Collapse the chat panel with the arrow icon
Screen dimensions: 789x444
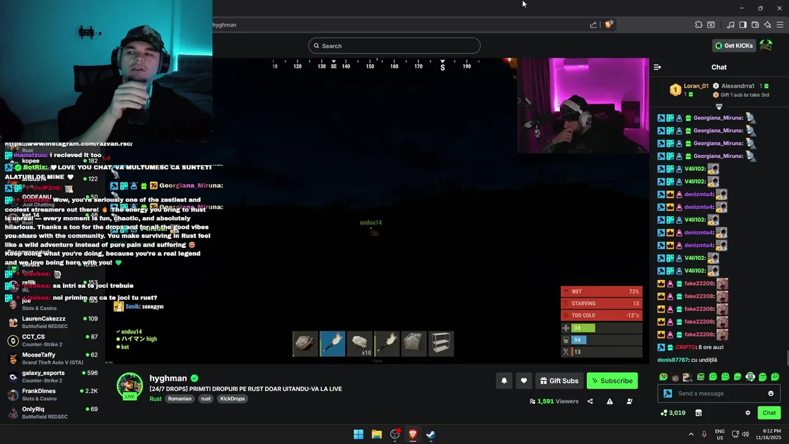point(657,67)
